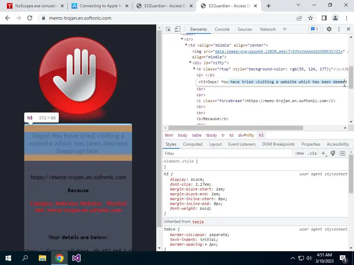The image size is (354, 265).
Task: Switch to the Sources tab
Action: 244,29
